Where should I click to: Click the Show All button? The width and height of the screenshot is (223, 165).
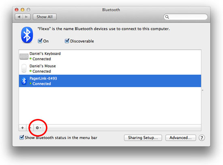(x=45, y=17)
